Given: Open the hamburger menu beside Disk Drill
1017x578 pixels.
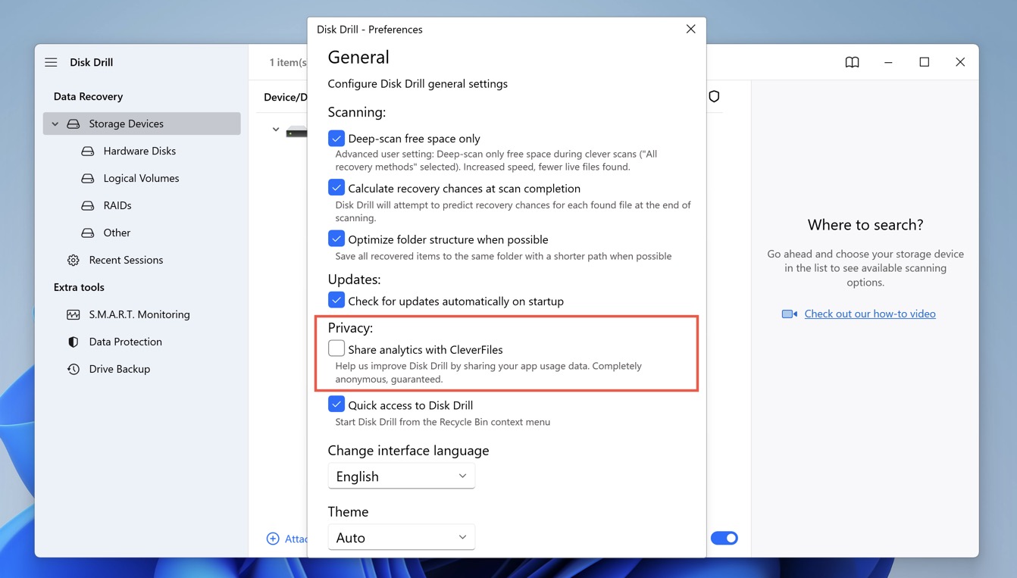Looking at the screenshot, I should coord(51,62).
